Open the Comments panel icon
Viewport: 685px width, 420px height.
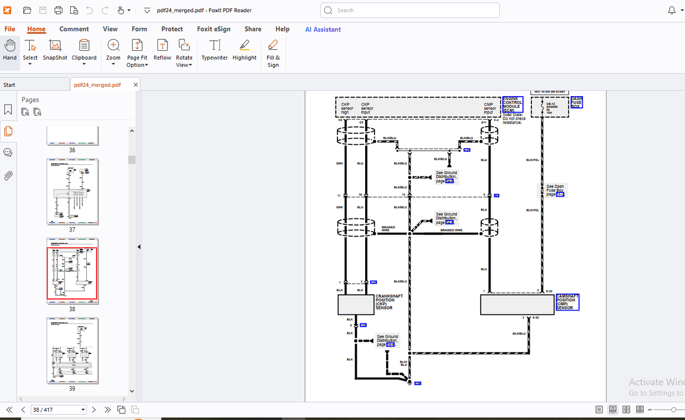click(8, 153)
